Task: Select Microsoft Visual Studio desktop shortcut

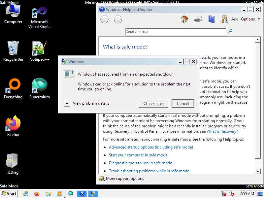Action: click(x=39, y=18)
